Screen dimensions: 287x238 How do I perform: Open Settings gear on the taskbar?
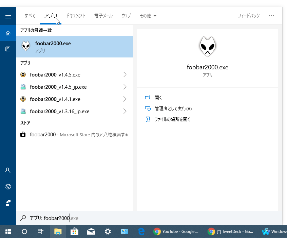click(108, 232)
